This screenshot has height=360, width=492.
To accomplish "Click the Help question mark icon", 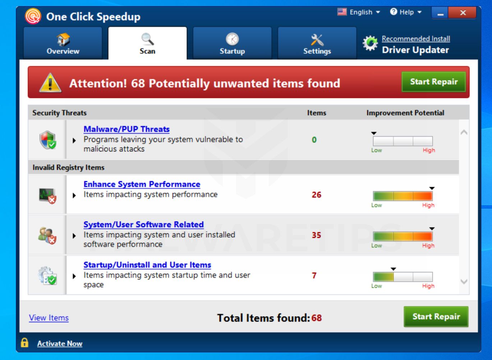I will point(394,12).
